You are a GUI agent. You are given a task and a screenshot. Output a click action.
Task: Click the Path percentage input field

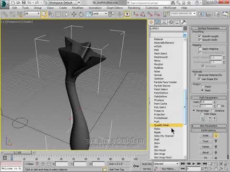[x=206, y=102]
